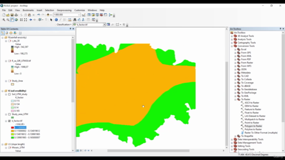This screenshot has height=160, width=285.
Task: Go back to previous extent
Action: point(31,20)
